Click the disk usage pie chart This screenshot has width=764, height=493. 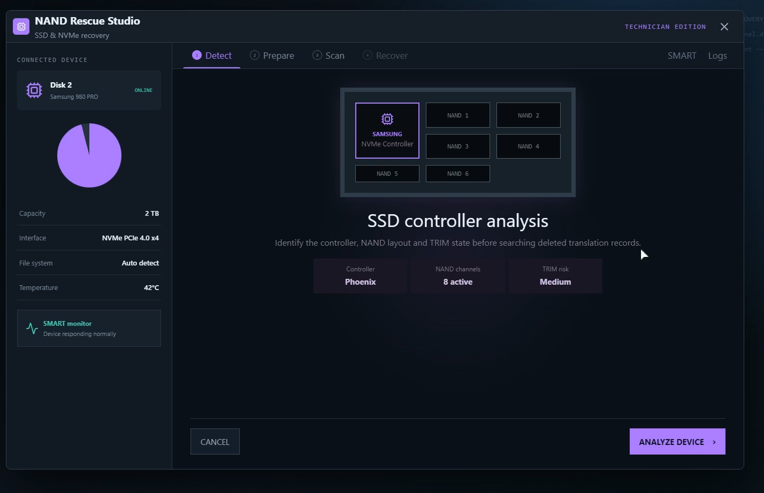[89, 155]
